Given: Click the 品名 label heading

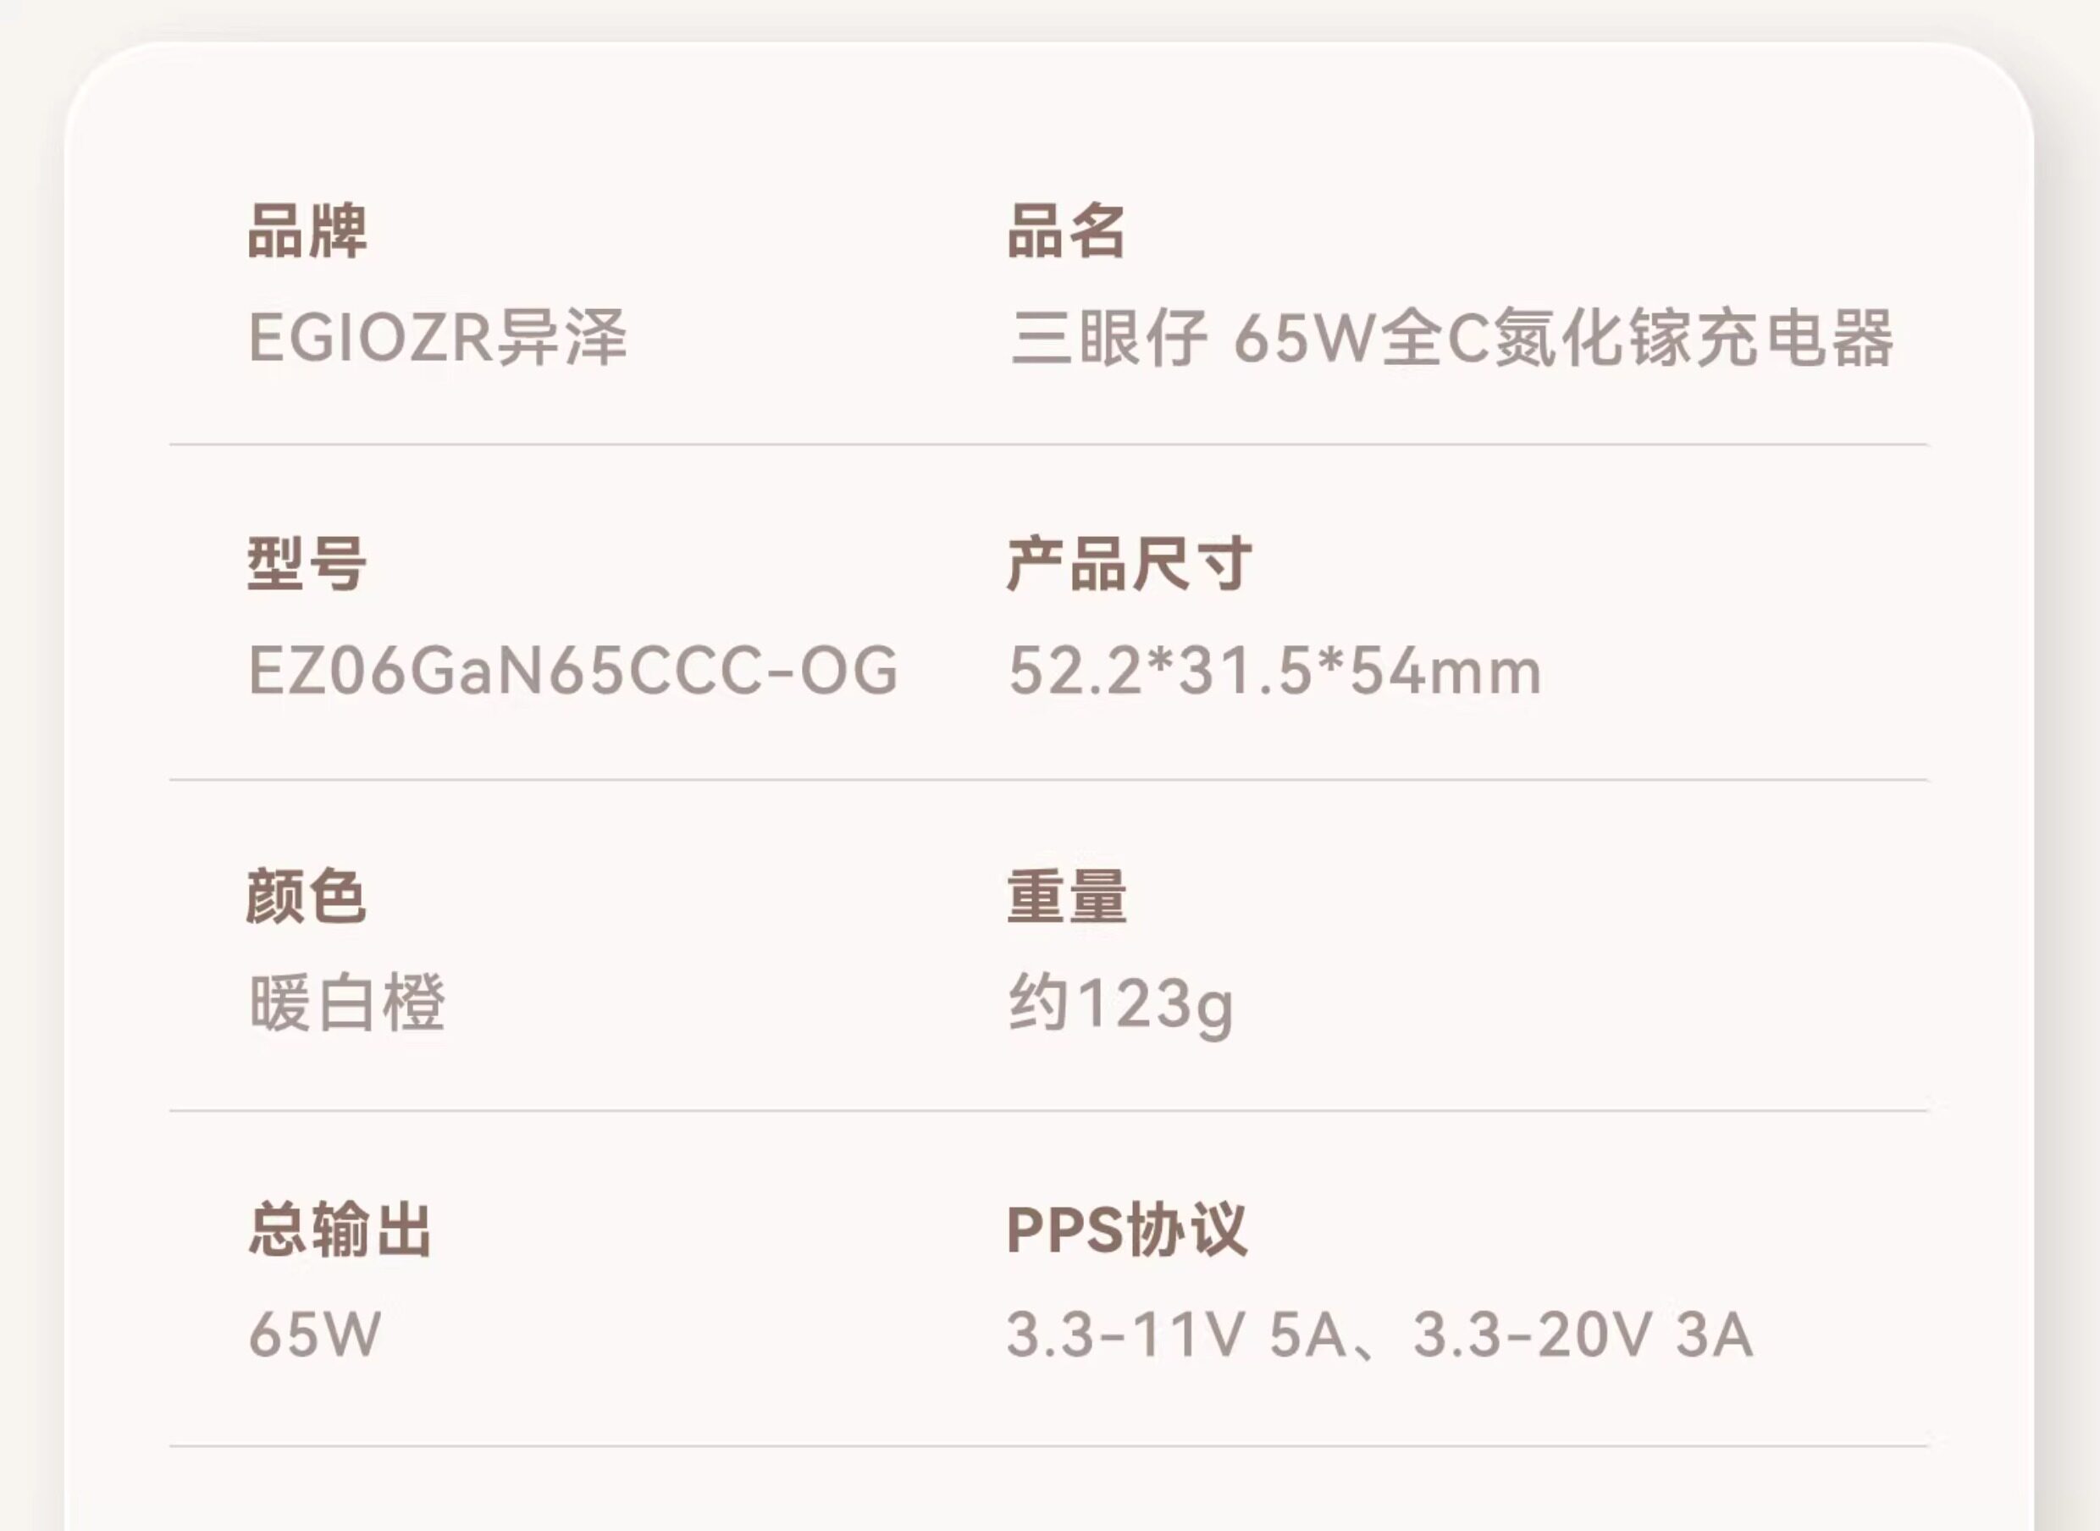Looking at the screenshot, I should pos(1067,231).
